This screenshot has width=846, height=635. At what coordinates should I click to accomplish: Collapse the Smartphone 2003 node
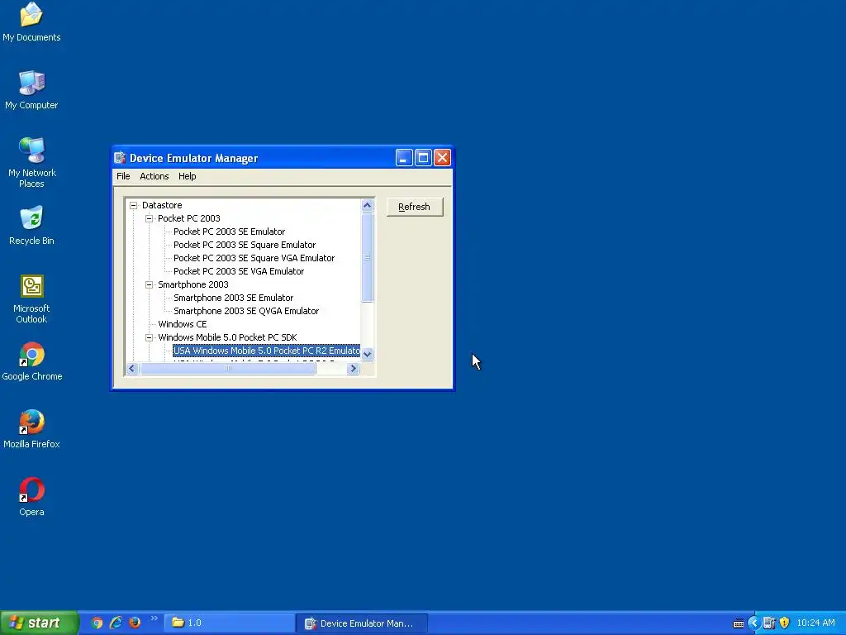pos(149,284)
